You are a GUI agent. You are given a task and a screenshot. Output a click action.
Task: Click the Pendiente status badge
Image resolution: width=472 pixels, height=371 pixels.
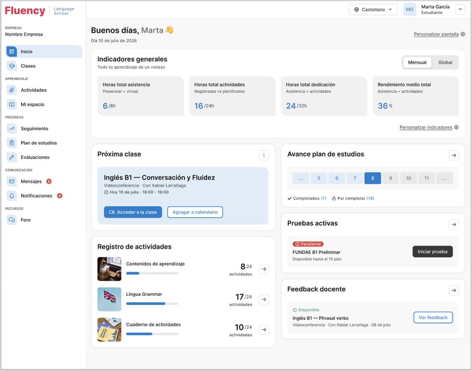click(x=308, y=244)
